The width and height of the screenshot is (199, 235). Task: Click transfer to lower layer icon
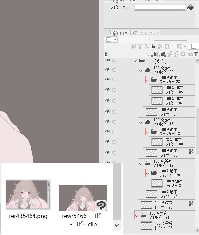coord(170,54)
